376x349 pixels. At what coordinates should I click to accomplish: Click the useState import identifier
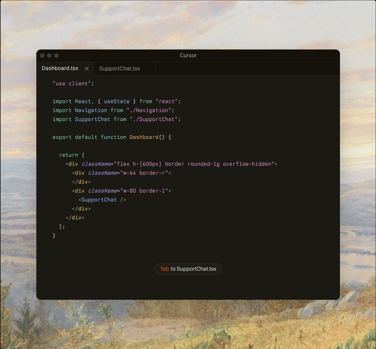click(x=116, y=102)
